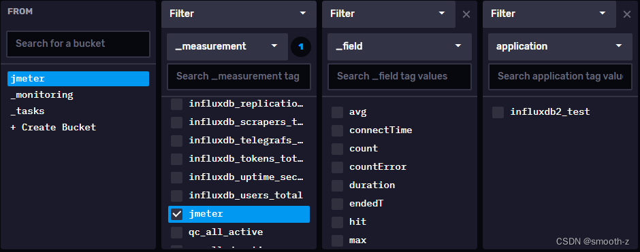Tick the connectTime field checkbox

click(x=337, y=130)
